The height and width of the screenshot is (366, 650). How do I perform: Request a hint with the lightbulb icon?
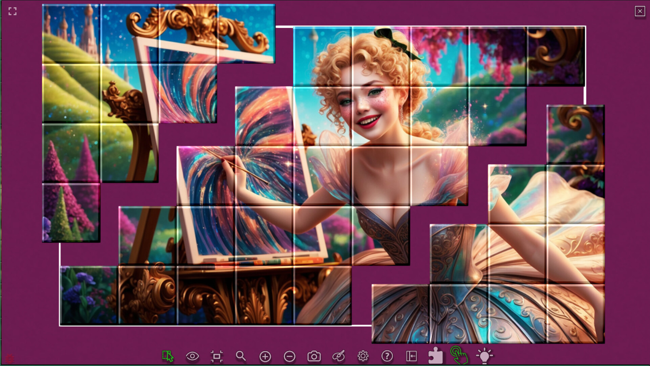point(484,355)
